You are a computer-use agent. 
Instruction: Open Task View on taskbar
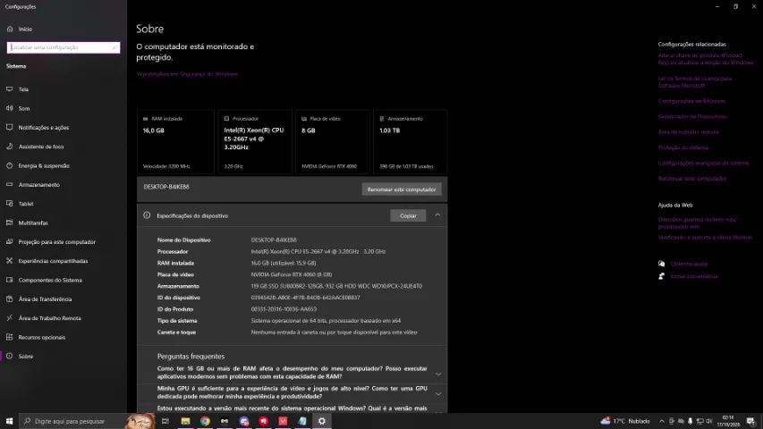pyautogui.click(x=165, y=421)
